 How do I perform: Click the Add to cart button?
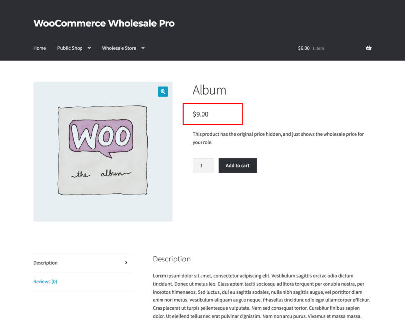238,165
